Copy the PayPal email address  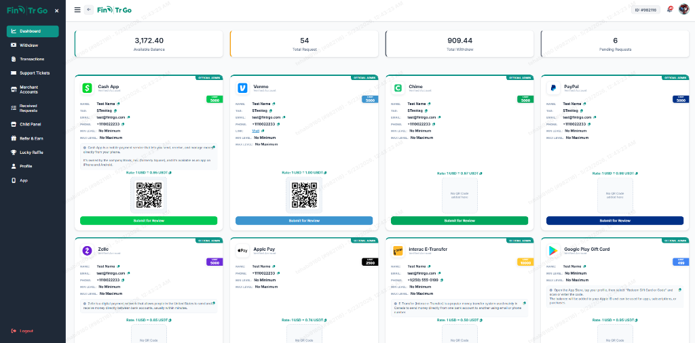point(595,117)
